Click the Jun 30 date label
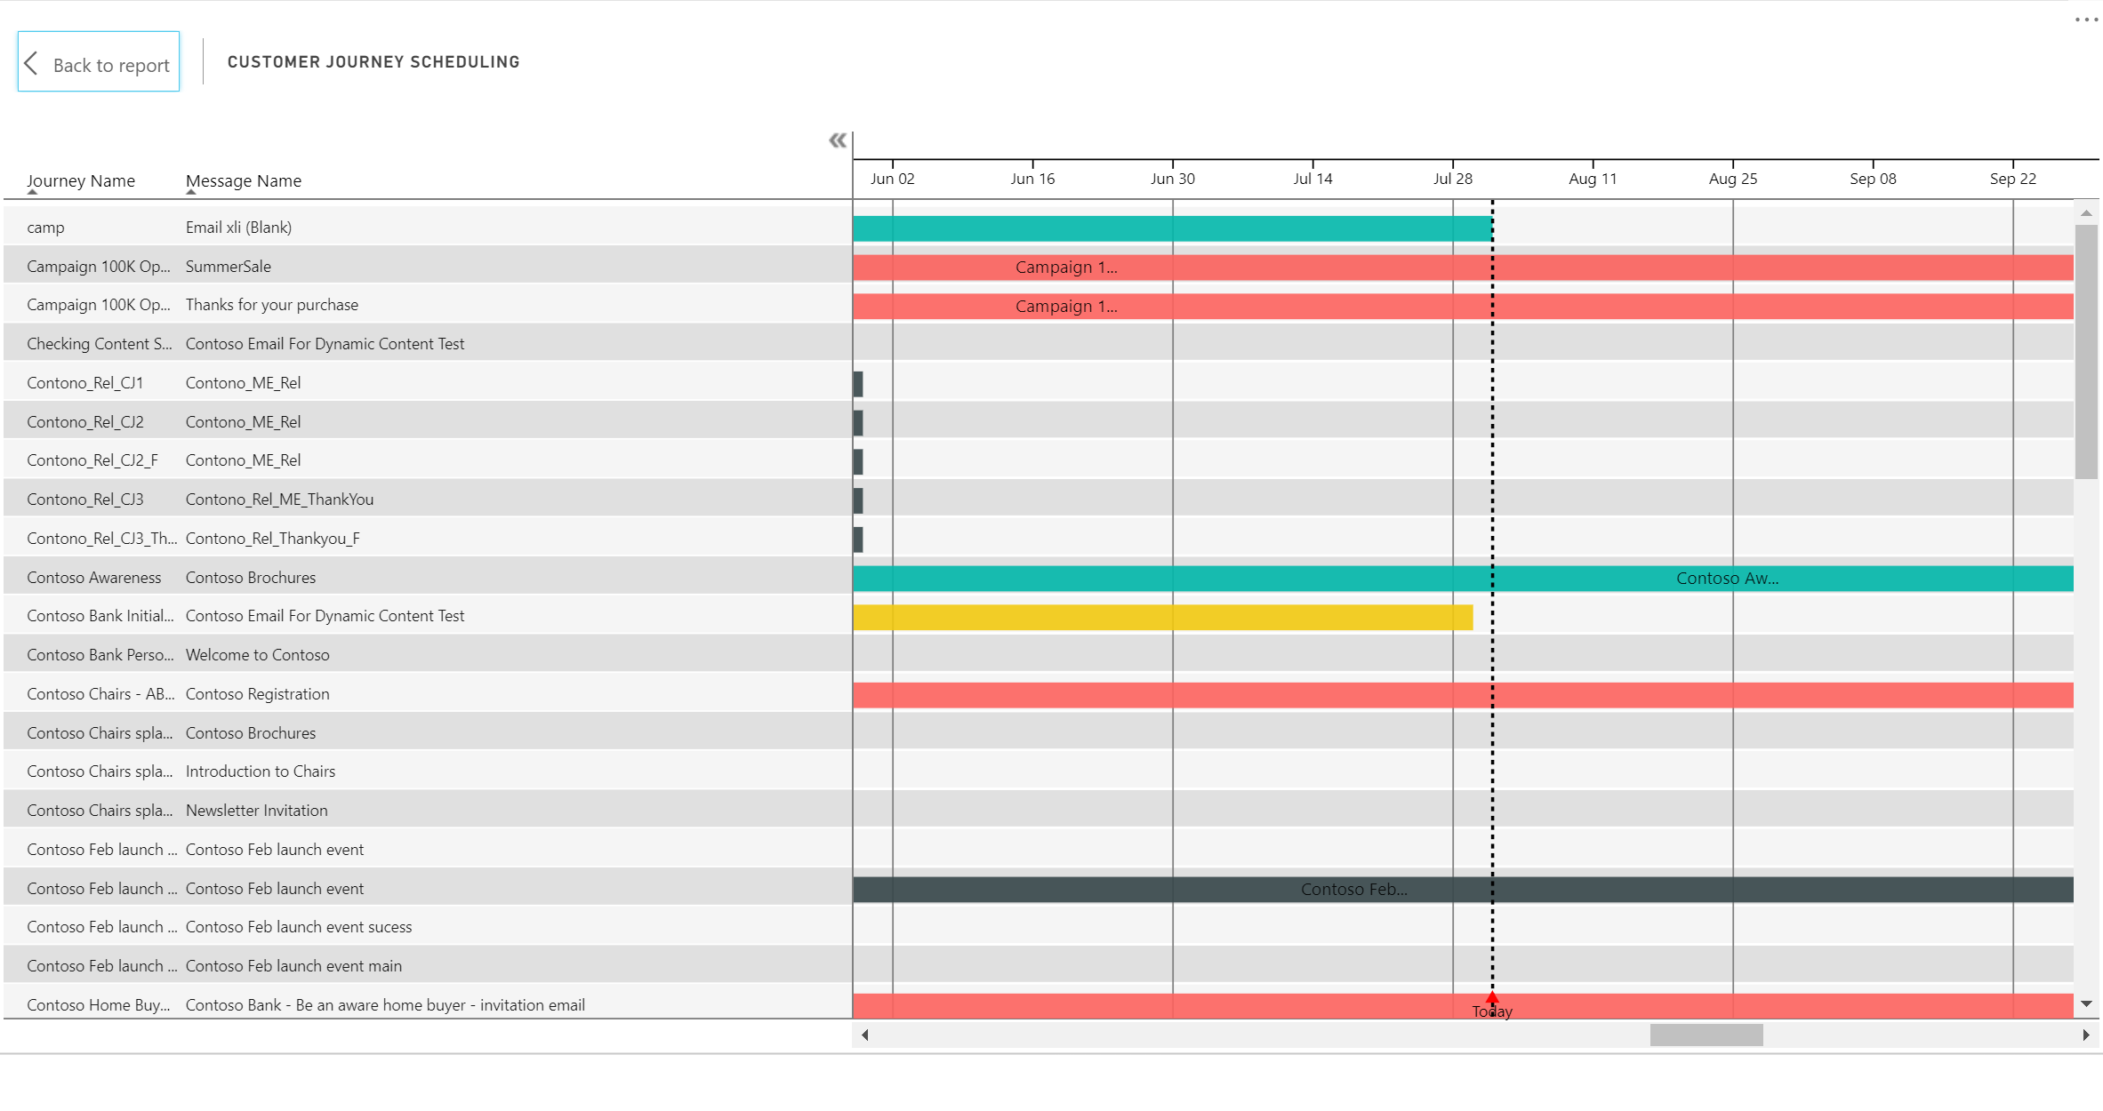Viewport: 2103px width, 1111px height. coord(1173,179)
